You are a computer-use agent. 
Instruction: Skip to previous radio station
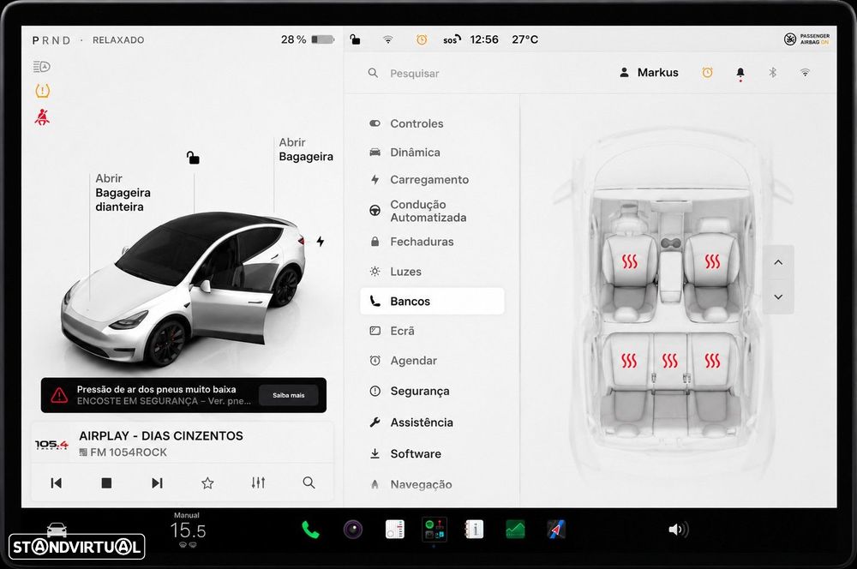click(56, 482)
